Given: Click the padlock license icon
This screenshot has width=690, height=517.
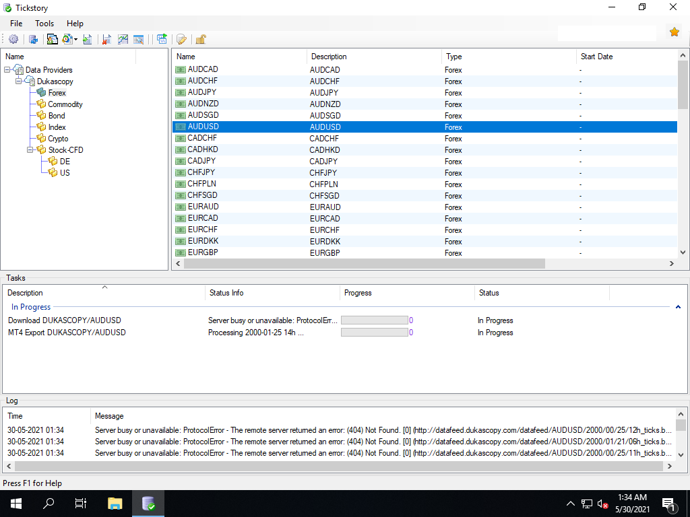Looking at the screenshot, I should point(201,39).
